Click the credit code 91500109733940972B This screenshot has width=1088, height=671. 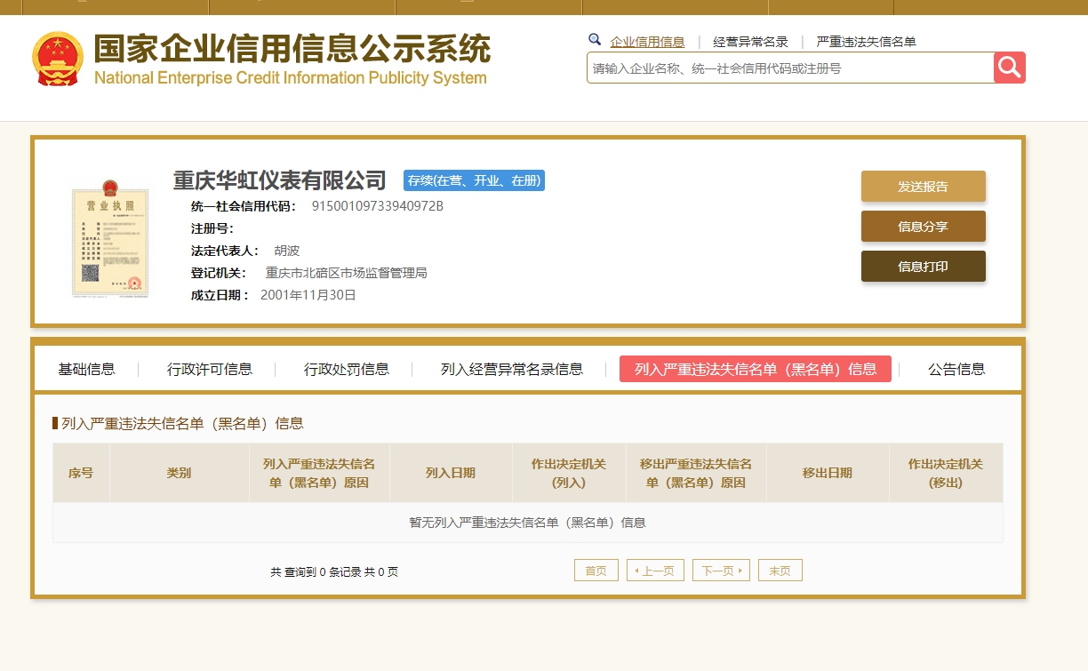tap(377, 206)
